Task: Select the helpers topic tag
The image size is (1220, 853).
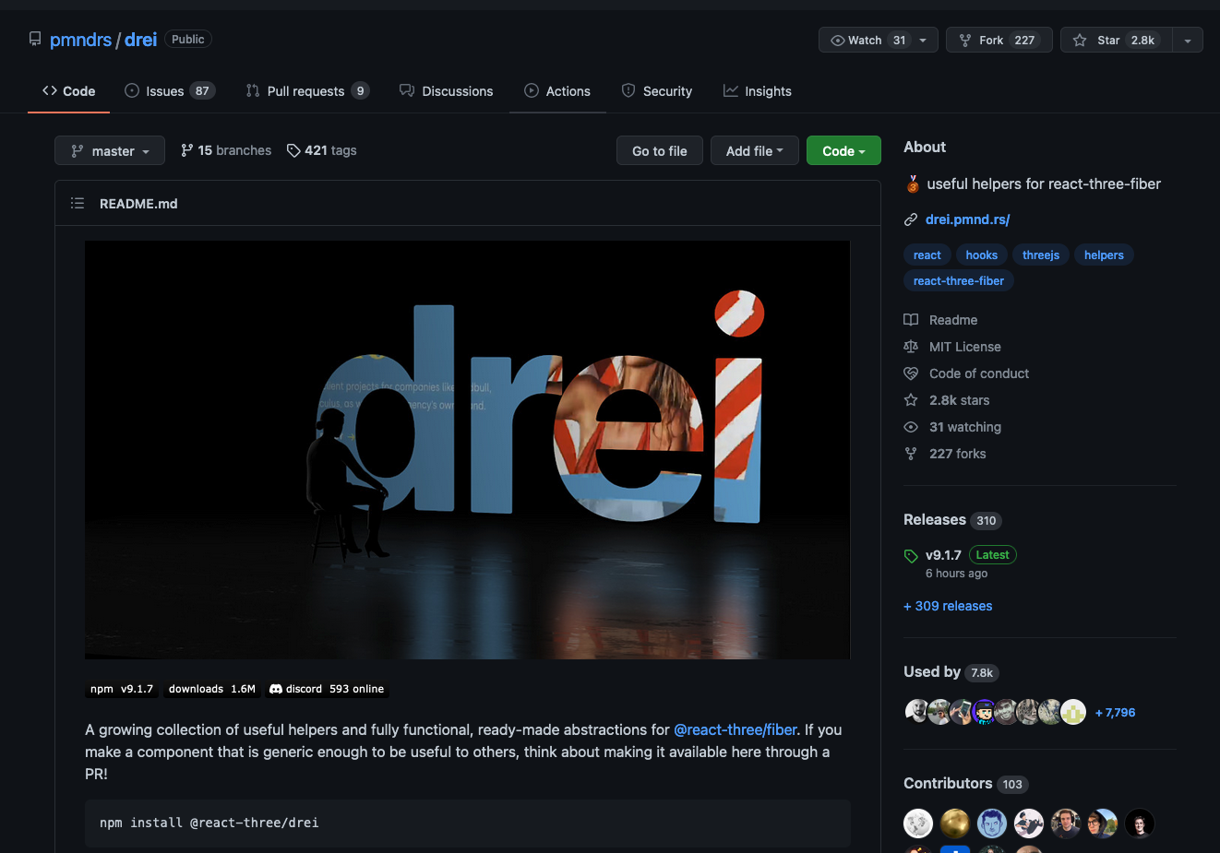Action: coord(1104,255)
